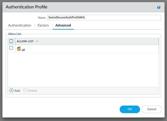The image size is (167, 121).
Task: Sort by the ALLOW LIST column header
Action: 25,41
